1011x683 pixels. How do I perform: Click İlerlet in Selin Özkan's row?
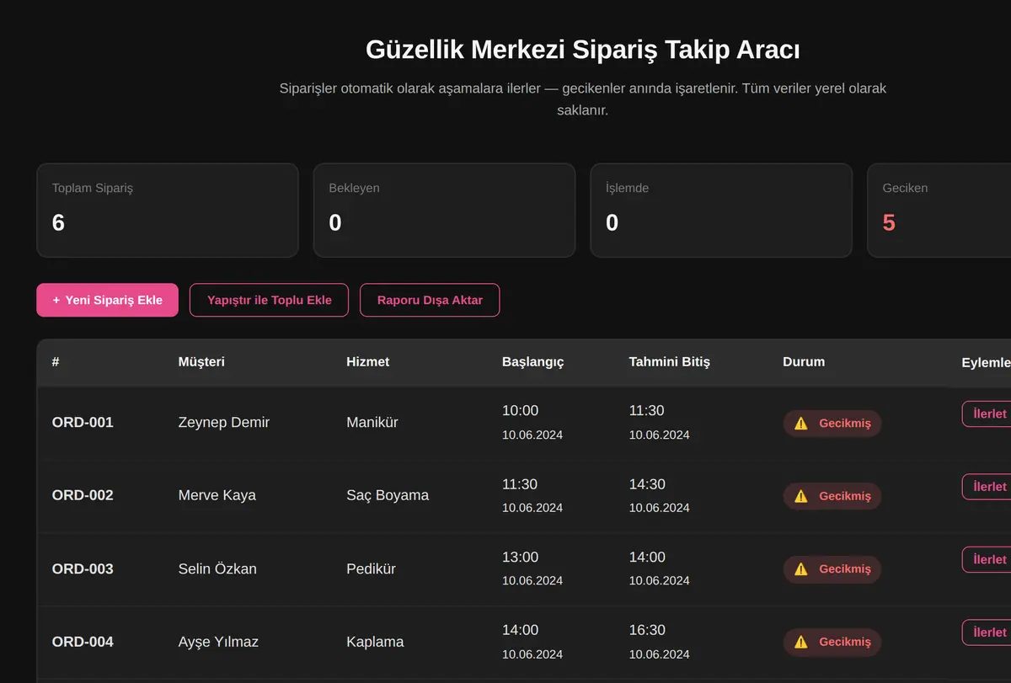click(x=988, y=559)
